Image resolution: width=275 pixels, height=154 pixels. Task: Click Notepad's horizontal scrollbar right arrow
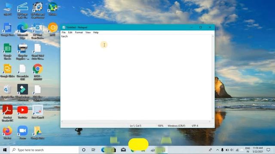[210, 121]
